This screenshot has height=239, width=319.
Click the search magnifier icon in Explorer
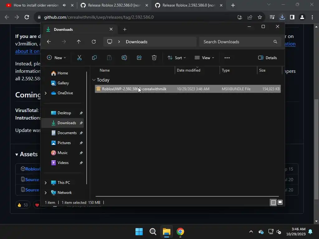point(275,42)
